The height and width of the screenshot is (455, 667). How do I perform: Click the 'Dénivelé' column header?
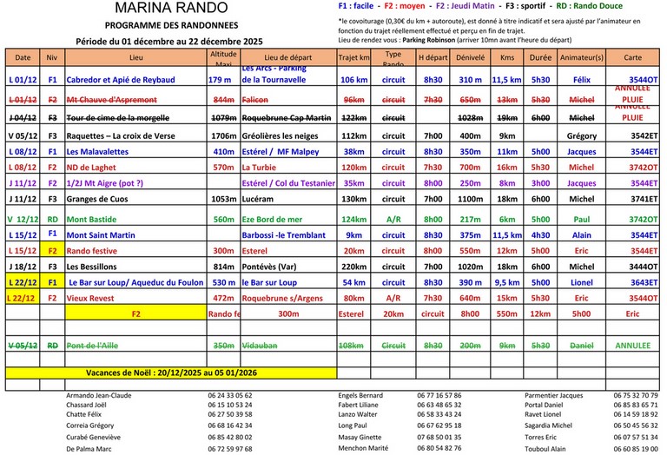click(470, 56)
